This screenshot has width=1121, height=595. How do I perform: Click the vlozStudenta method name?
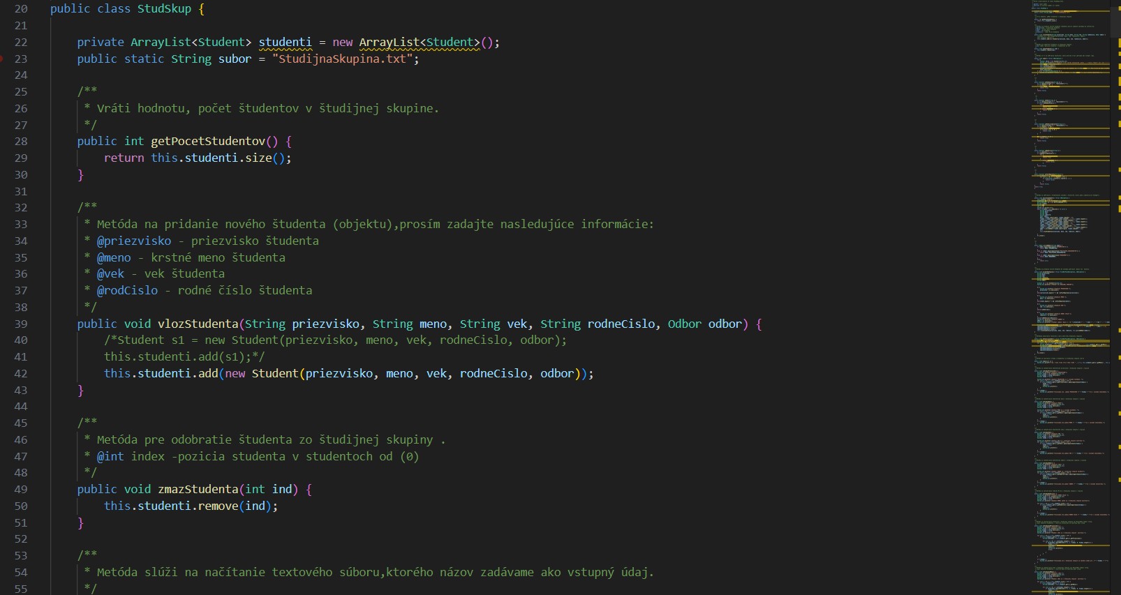[198, 324]
